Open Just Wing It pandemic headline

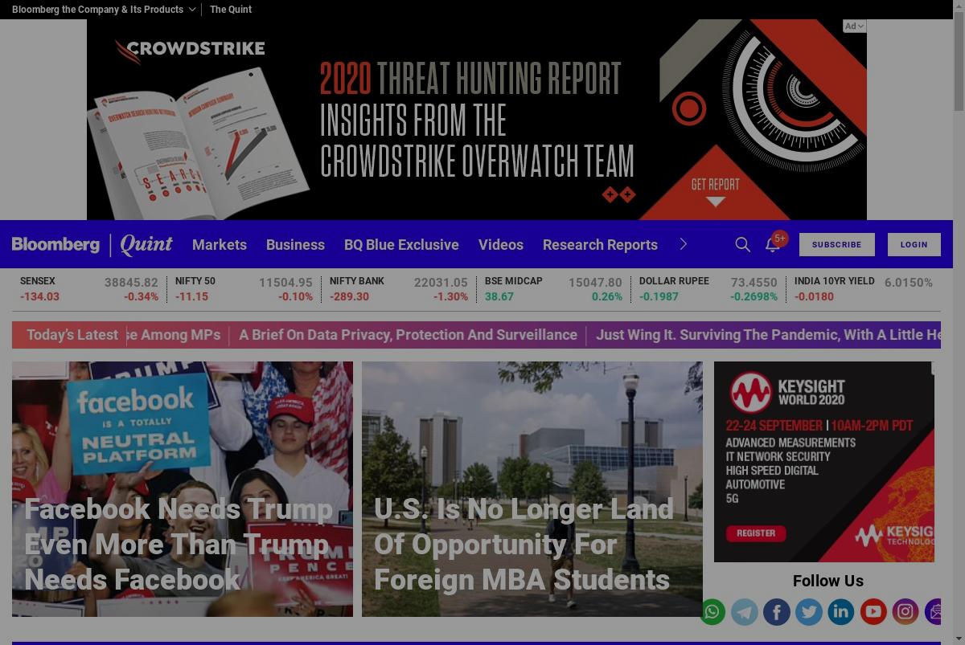[768, 335]
